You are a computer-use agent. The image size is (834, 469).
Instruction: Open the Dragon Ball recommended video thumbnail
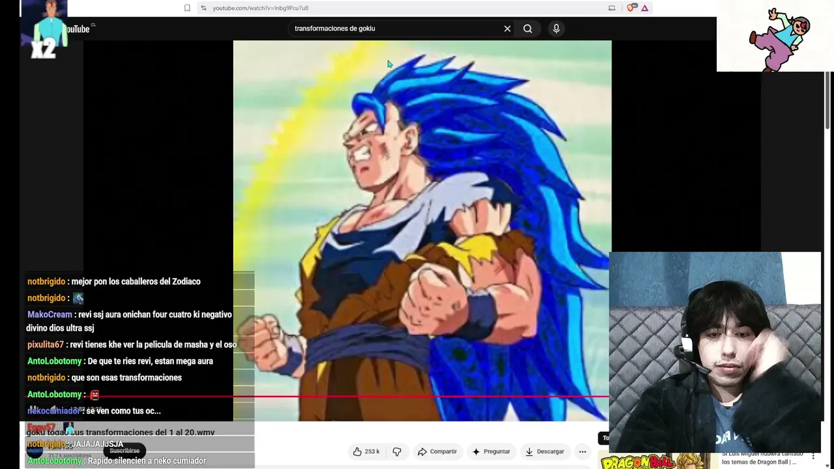(657, 461)
